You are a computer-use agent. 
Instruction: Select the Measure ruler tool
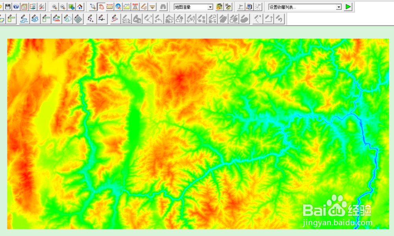click(x=110, y=7)
